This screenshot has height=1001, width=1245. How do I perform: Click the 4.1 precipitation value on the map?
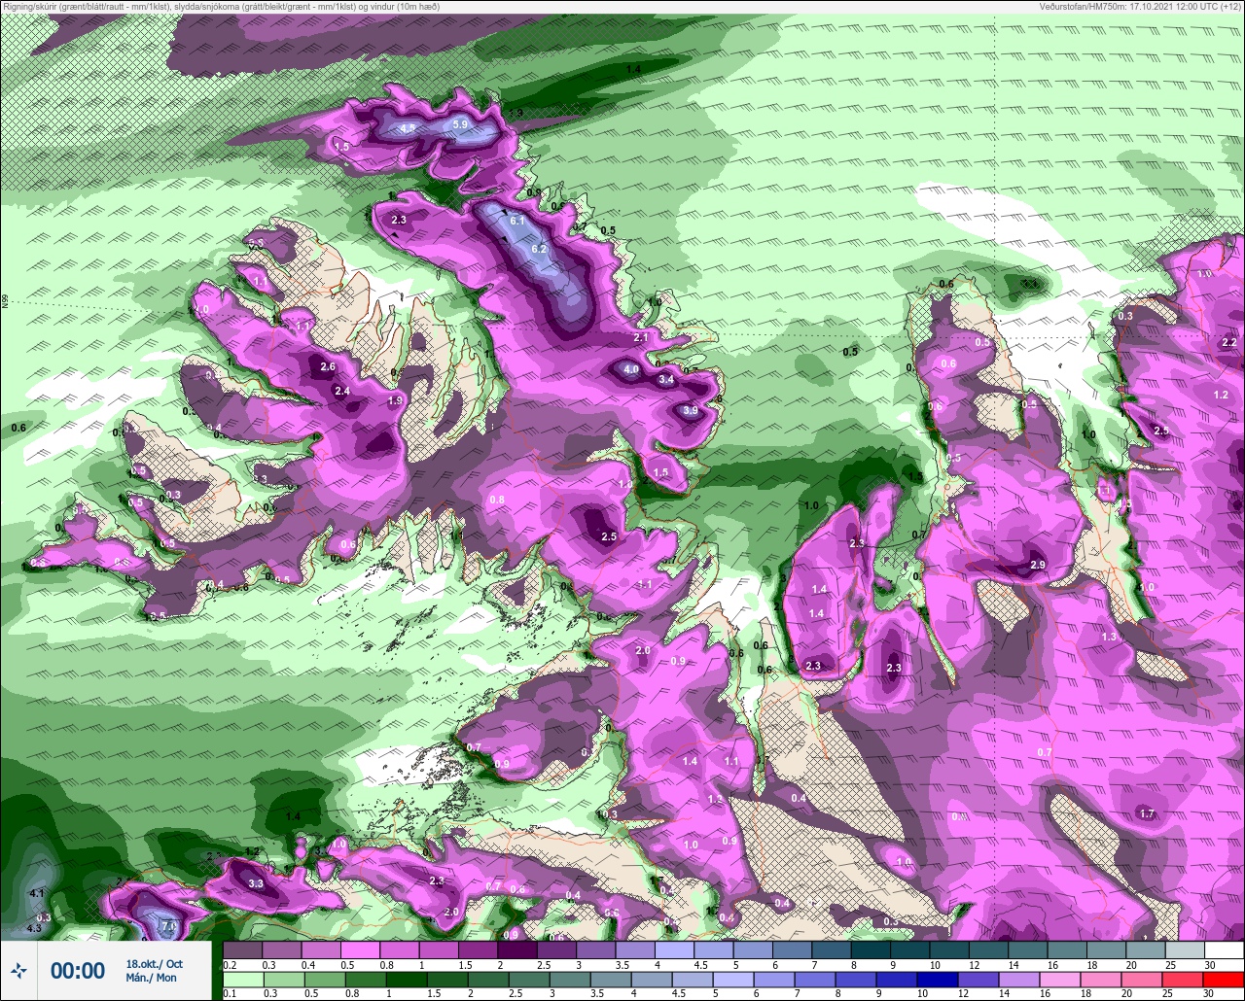[x=37, y=893]
